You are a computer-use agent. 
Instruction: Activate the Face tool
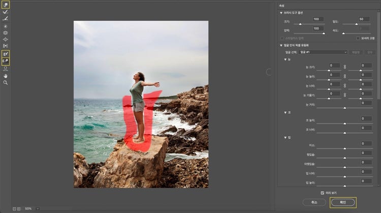click(x=6, y=68)
